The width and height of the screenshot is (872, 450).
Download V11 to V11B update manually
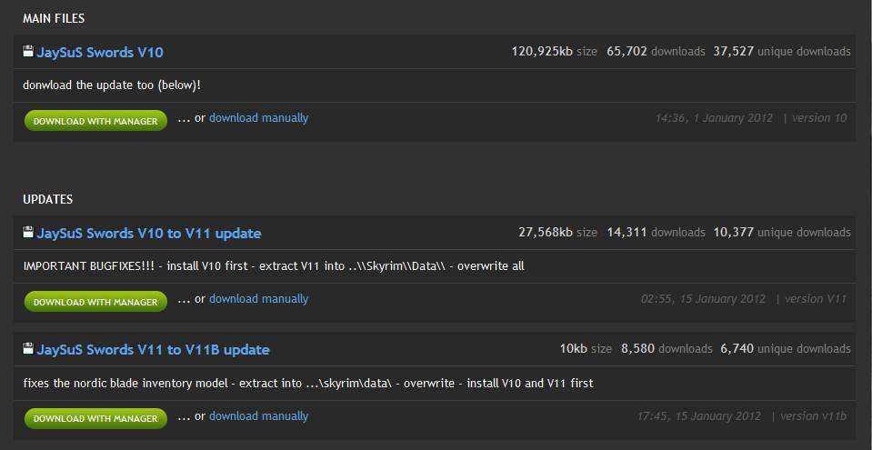point(258,416)
